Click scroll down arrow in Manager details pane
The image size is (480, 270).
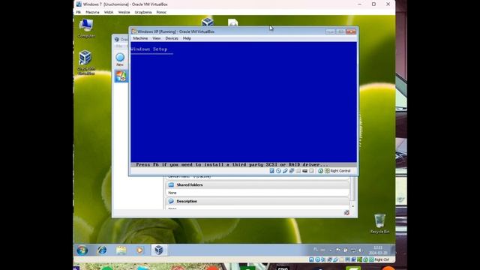pyautogui.click(x=352, y=206)
